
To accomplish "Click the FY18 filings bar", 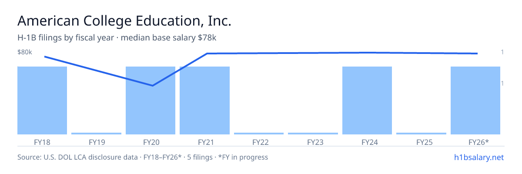I will point(42,100).
